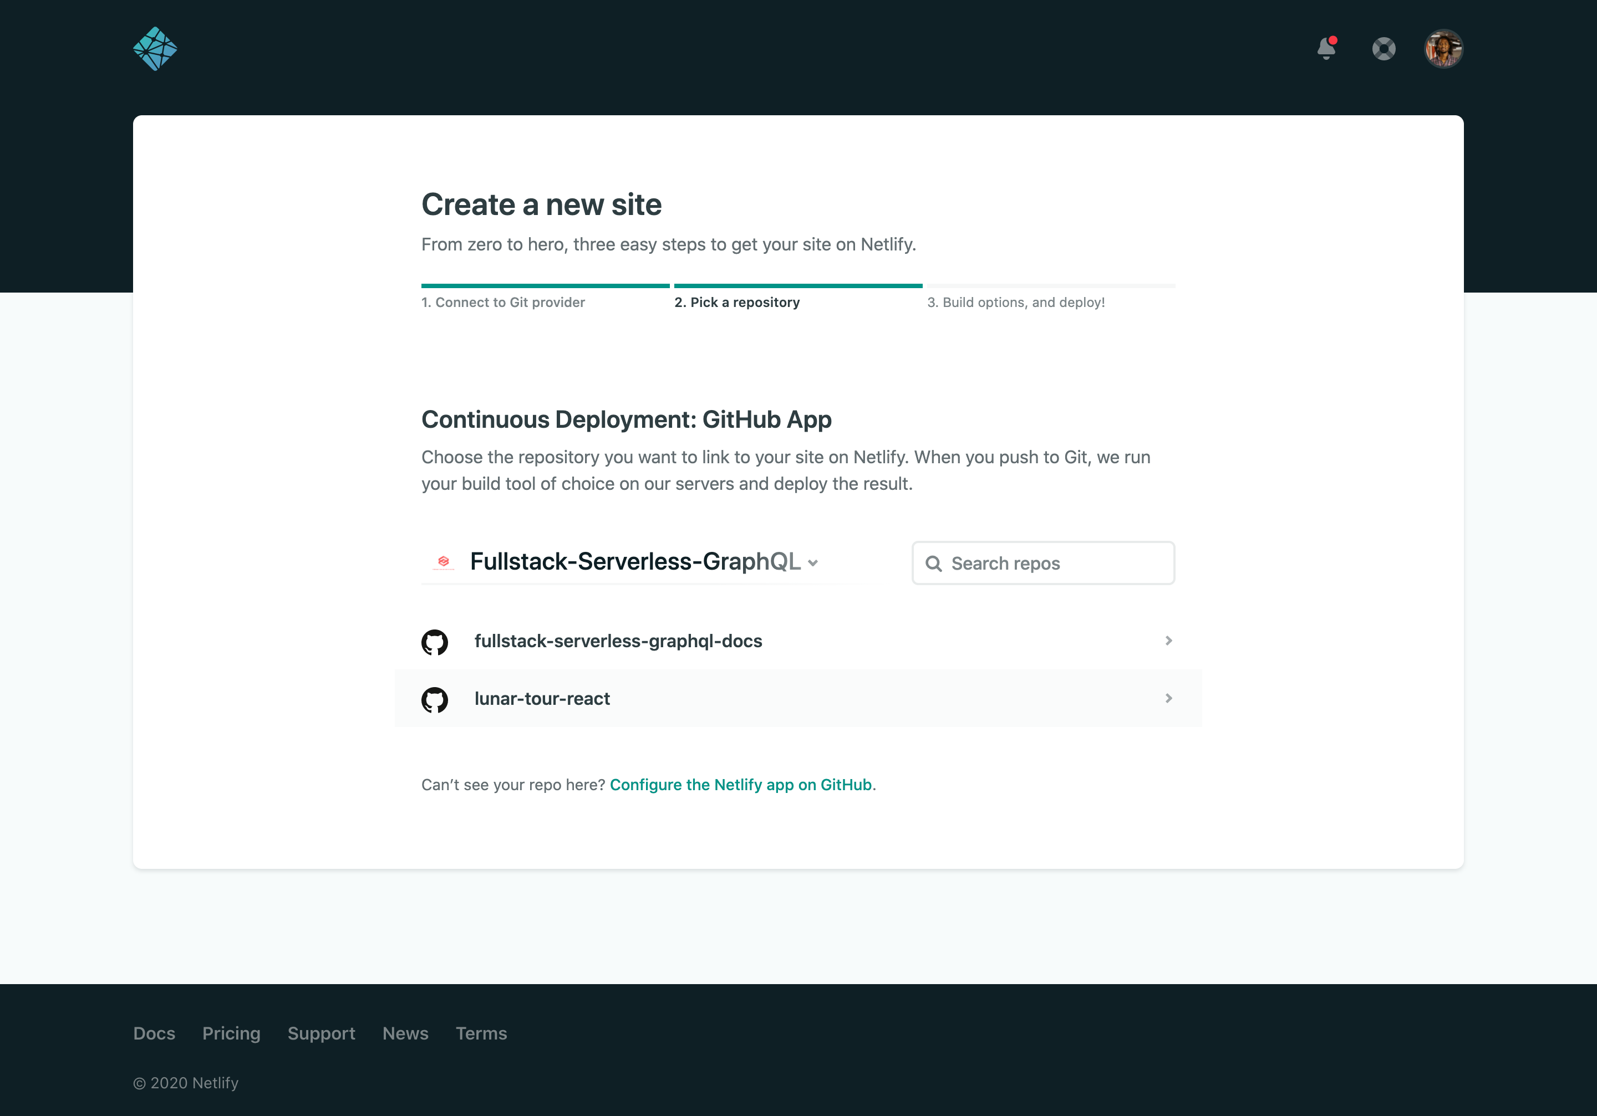Open the support lifebuoy icon
Image resolution: width=1597 pixels, height=1116 pixels.
pos(1384,49)
